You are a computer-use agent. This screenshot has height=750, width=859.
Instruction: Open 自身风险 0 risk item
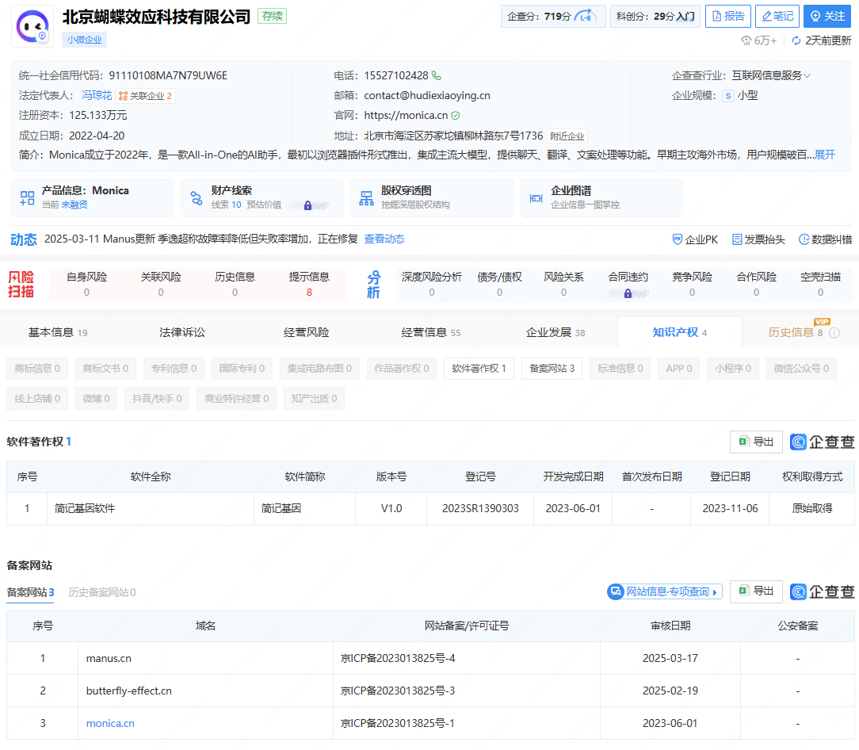pyautogui.click(x=86, y=284)
